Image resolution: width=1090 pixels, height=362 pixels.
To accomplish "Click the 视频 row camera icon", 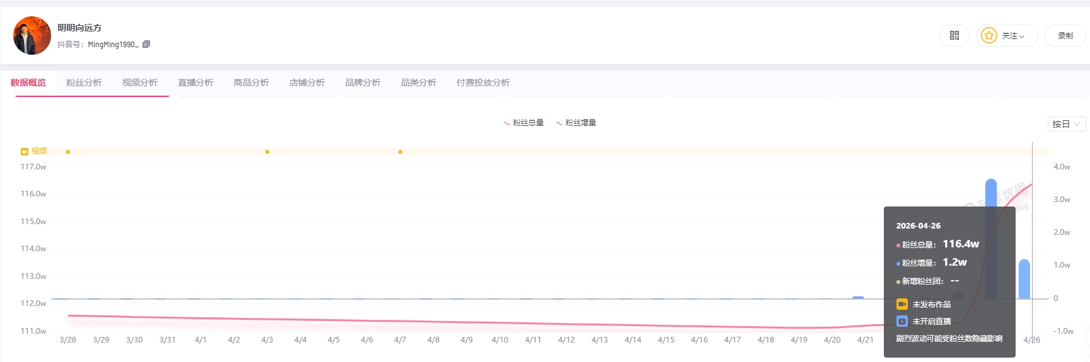I will click(x=25, y=152).
